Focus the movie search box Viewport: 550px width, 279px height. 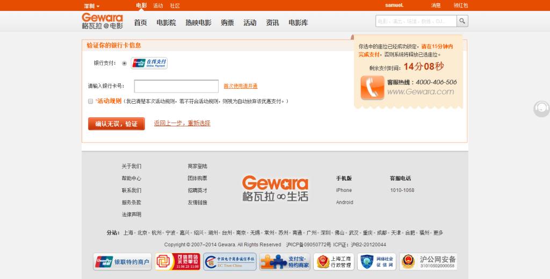[416, 21]
